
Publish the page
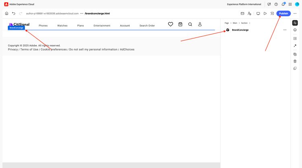pos(283,13)
